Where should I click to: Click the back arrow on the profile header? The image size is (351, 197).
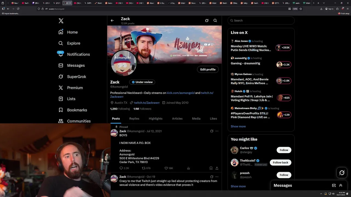(112, 21)
